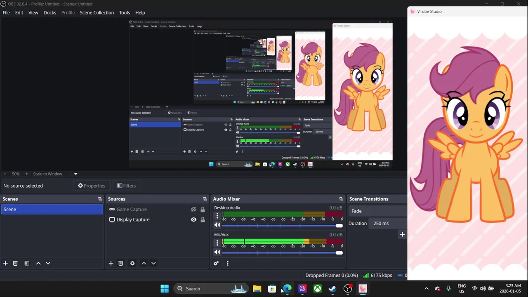This screenshot has height=297, width=528.
Task: Move scene down arrow in Scenes panel
Action: click(48, 263)
